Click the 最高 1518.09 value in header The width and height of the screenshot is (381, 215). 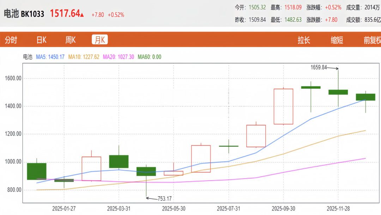point(293,7)
